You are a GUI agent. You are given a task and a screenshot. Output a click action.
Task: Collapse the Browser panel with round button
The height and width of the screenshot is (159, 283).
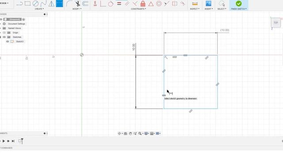point(44,14)
